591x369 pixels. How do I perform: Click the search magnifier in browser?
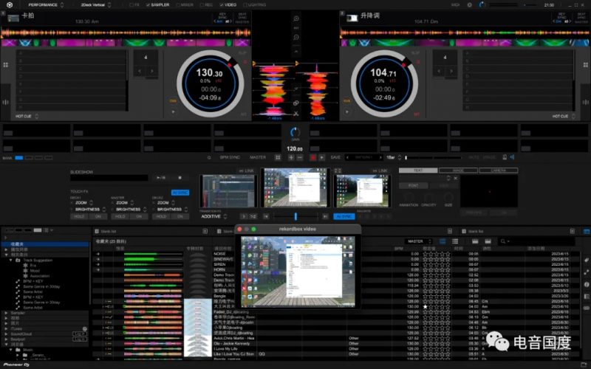503,241
